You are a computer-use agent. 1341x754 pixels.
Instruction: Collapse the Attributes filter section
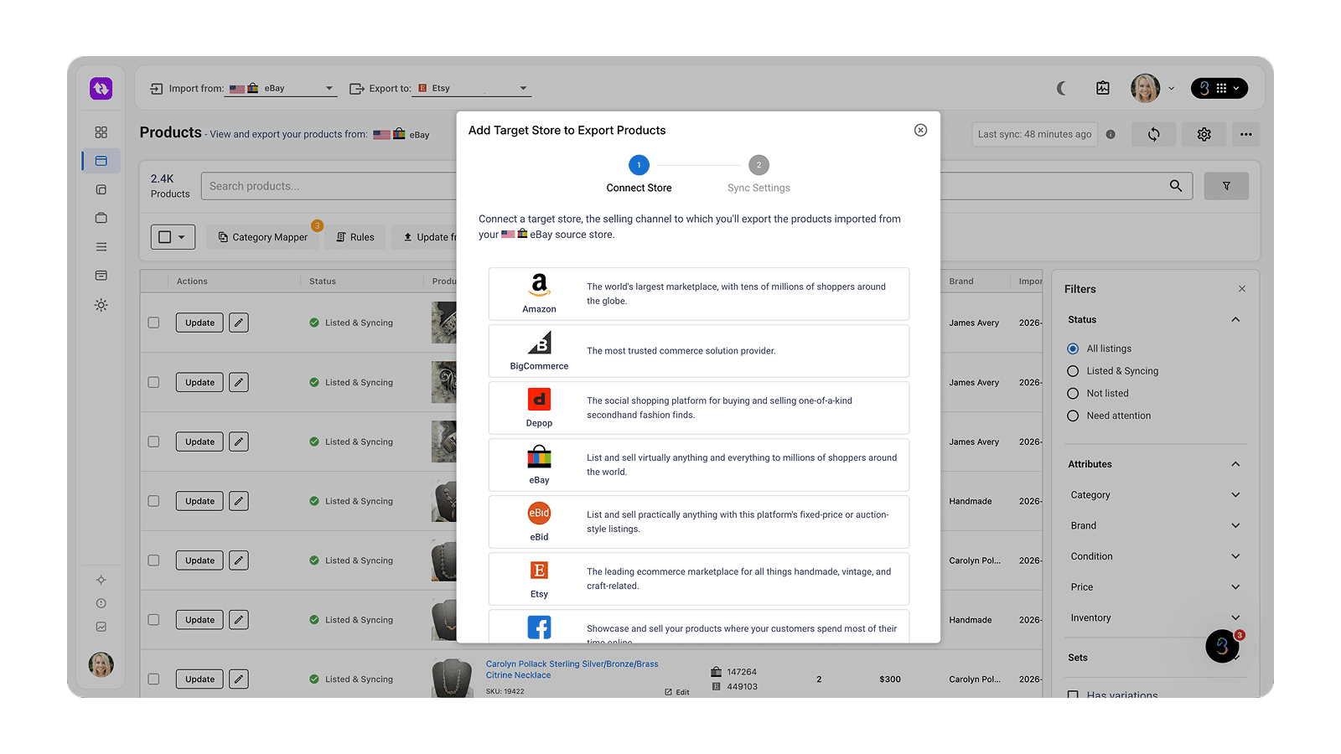(x=1235, y=464)
